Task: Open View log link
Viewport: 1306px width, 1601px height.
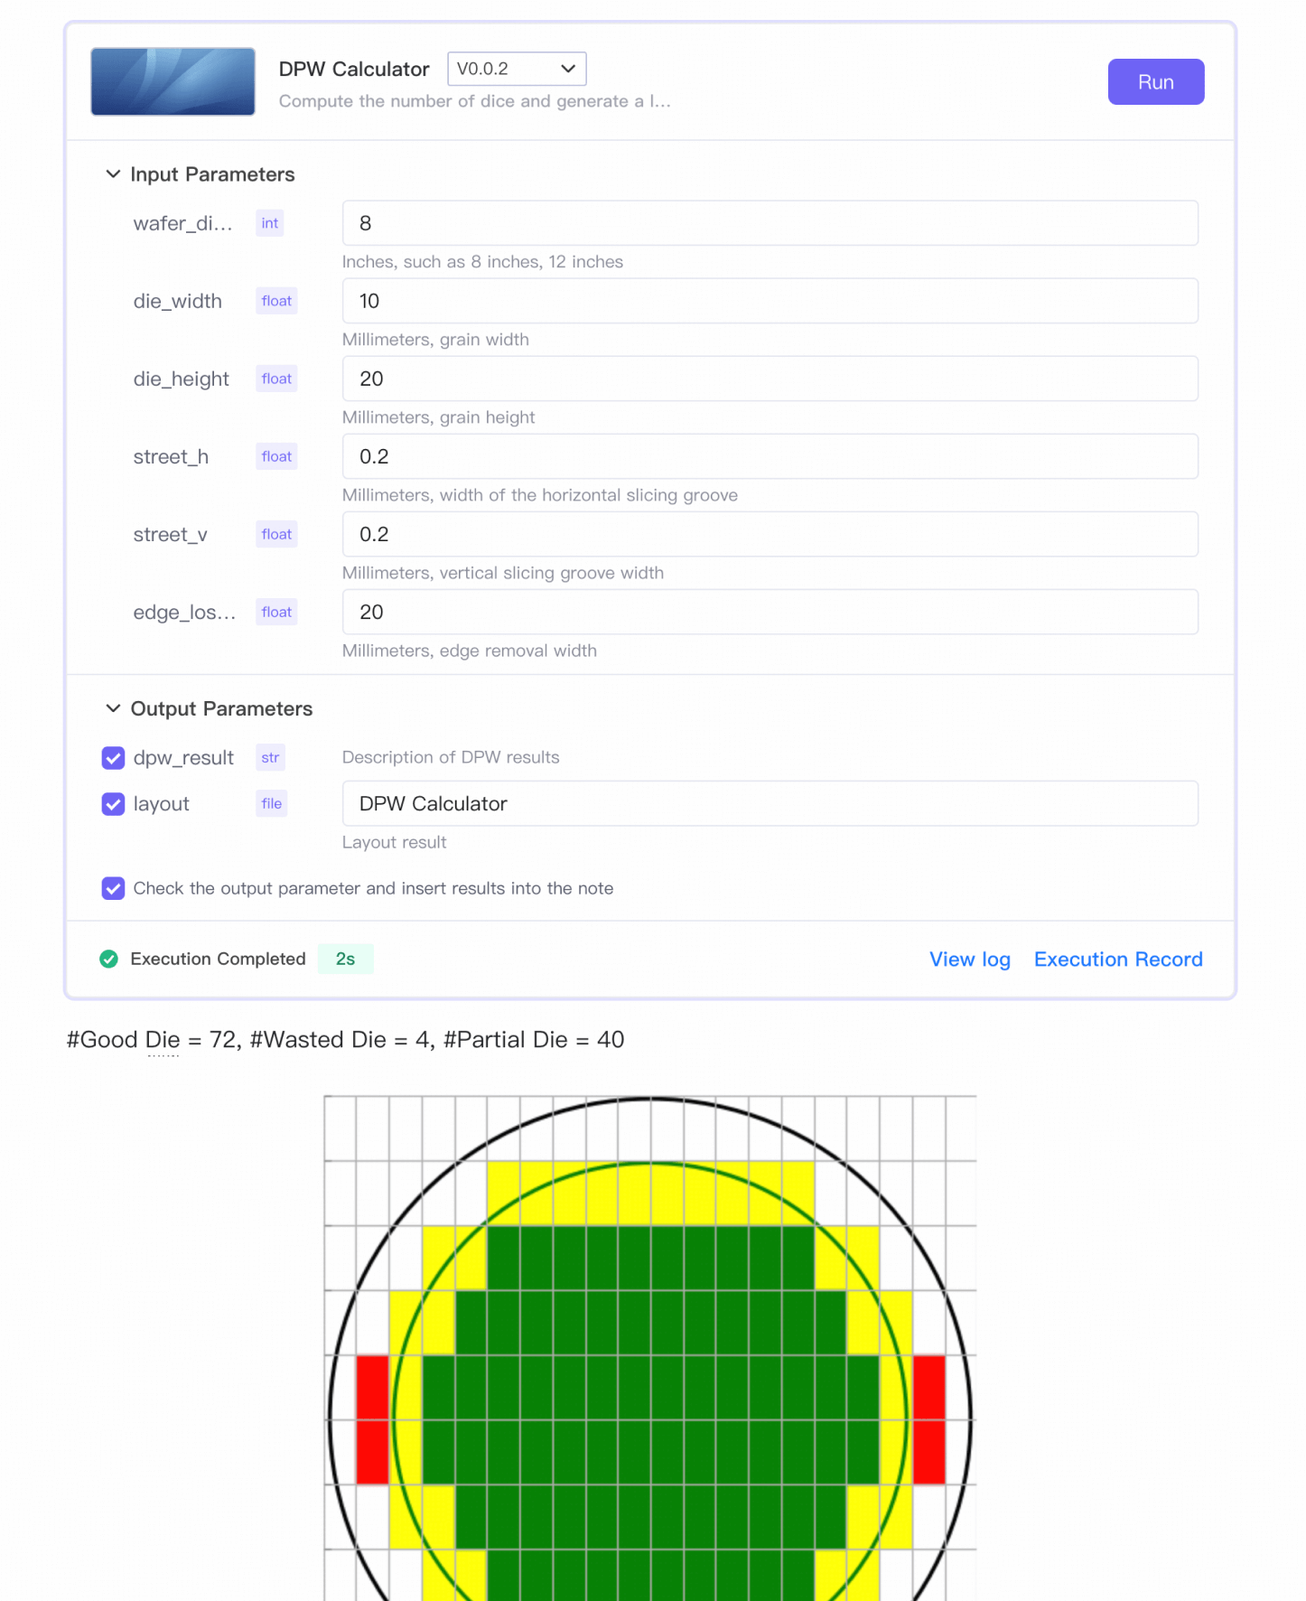Action: point(970,960)
